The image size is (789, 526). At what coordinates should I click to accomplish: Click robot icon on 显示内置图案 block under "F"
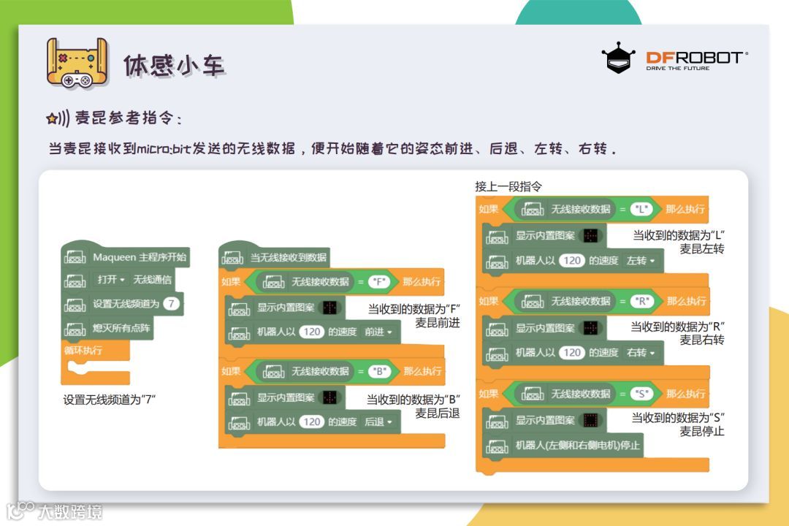(x=239, y=308)
